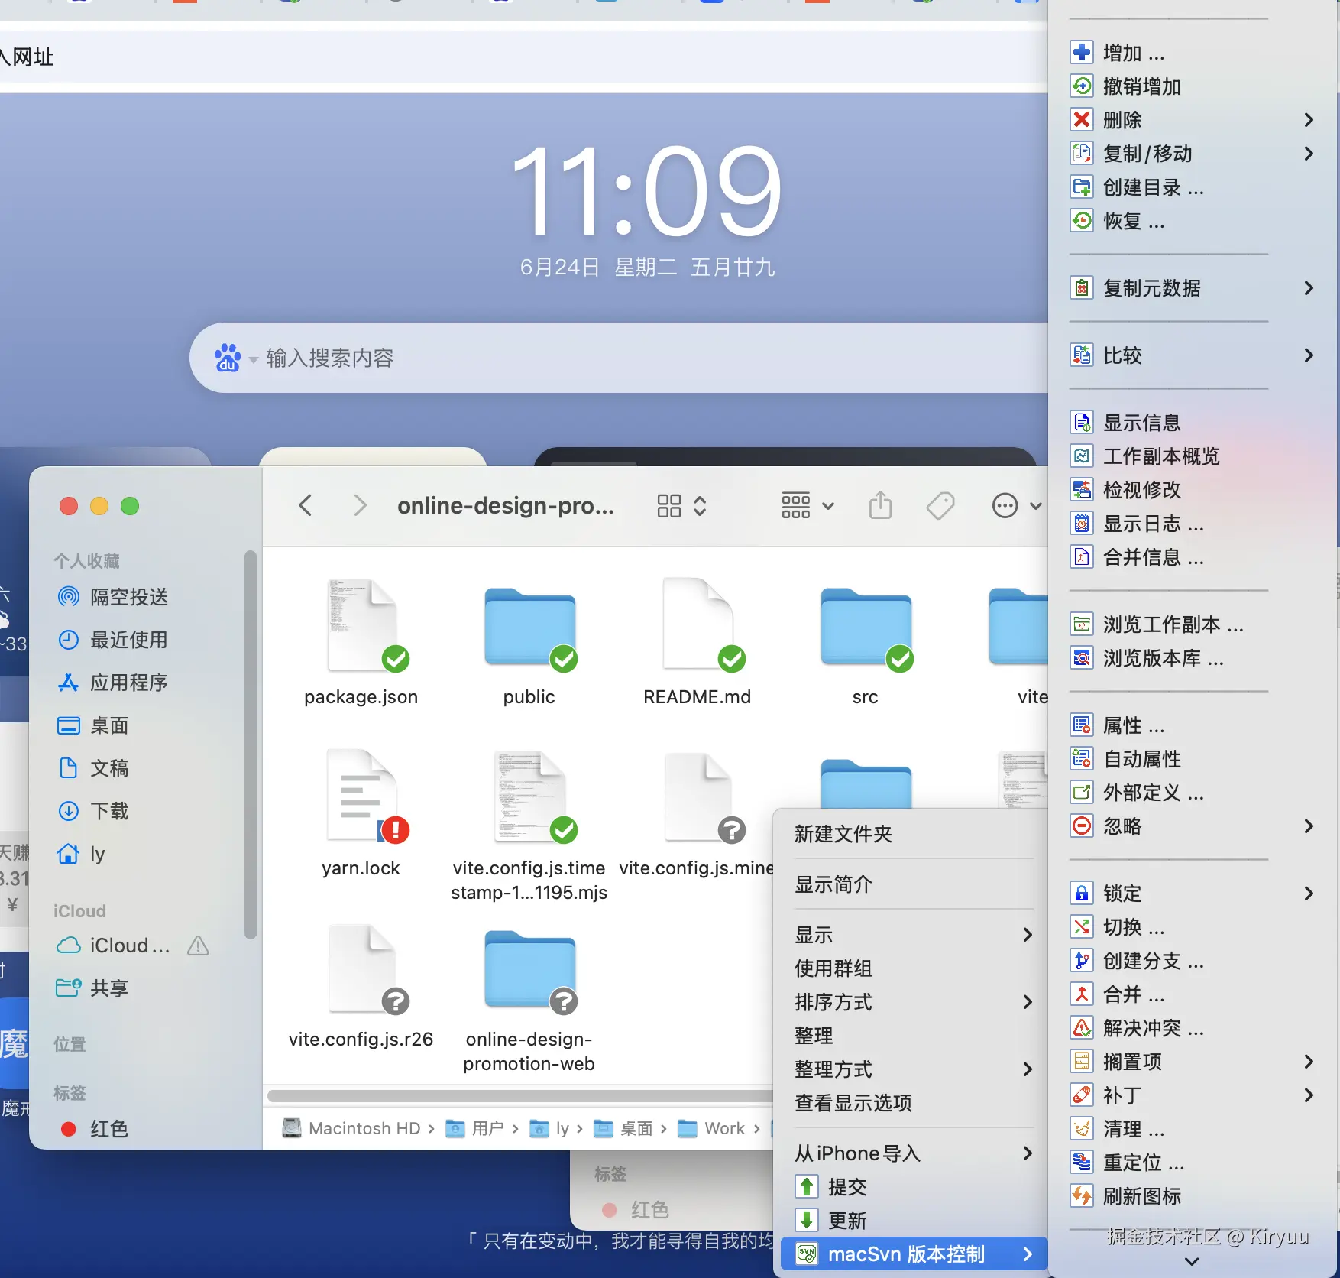Viewport: 1340px width, 1278px height.
Task: Open Working Copy Overview (工作副本概览) icon
Action: [1082, 456]
